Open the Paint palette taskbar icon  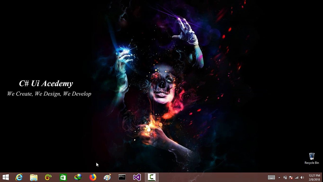tap(107, 177)
